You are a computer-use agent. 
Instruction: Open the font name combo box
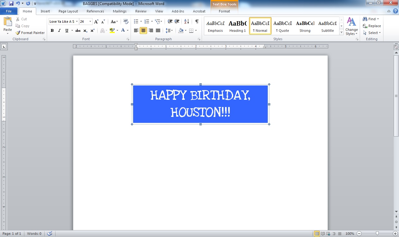(63, 22)
